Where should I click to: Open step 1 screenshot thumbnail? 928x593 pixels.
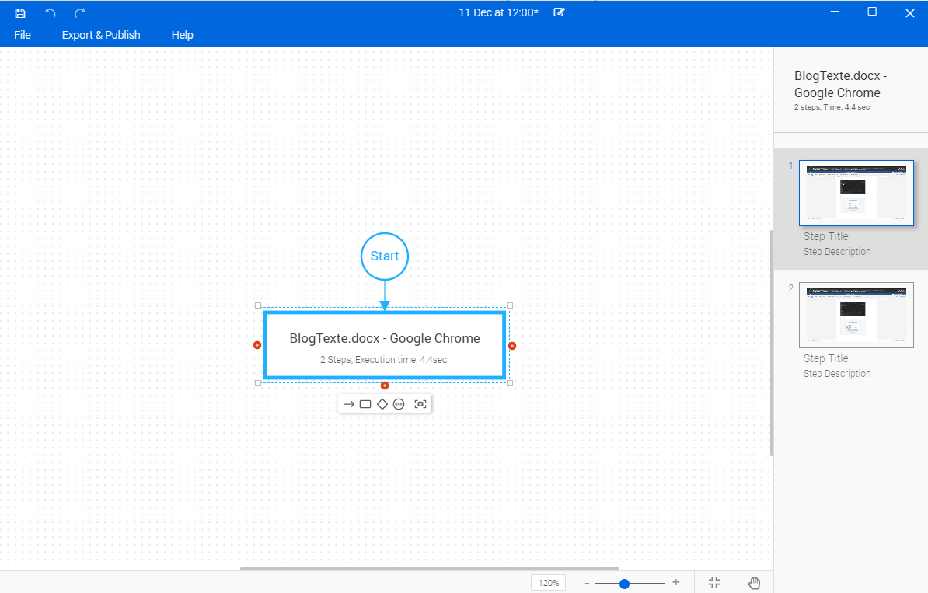coord(856,193)
